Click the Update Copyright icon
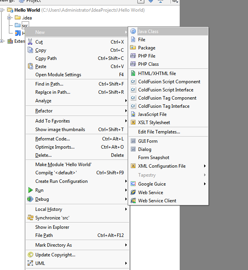Viewport: 248px width, 270px height. (30, 254)
